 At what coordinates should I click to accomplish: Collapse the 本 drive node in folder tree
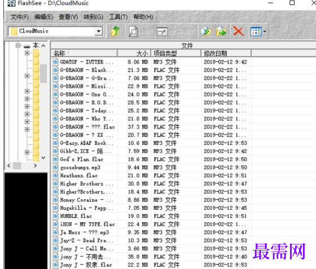click(18, 46)
